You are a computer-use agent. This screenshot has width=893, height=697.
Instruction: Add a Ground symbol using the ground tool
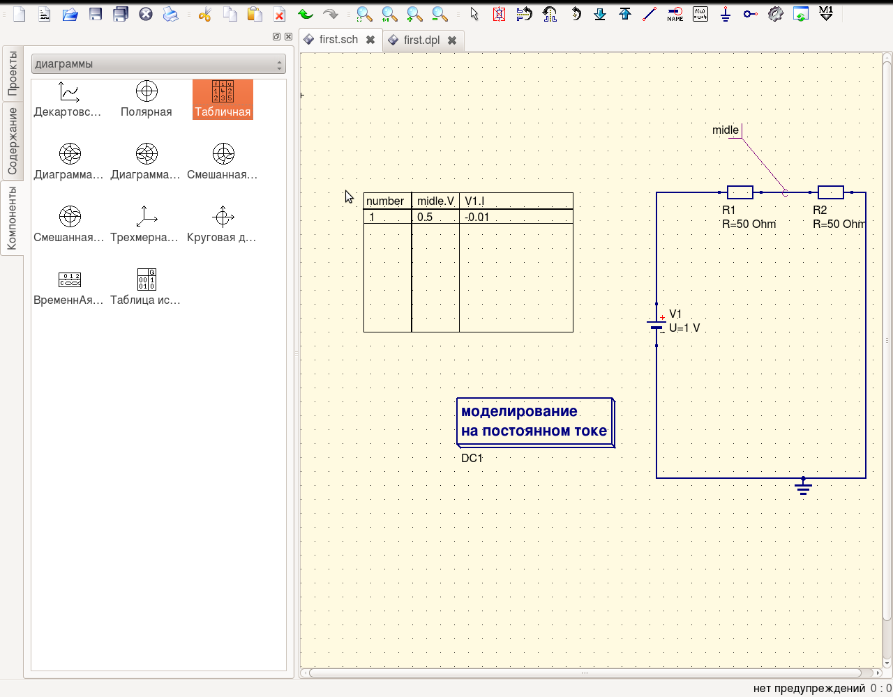[725, 13]
